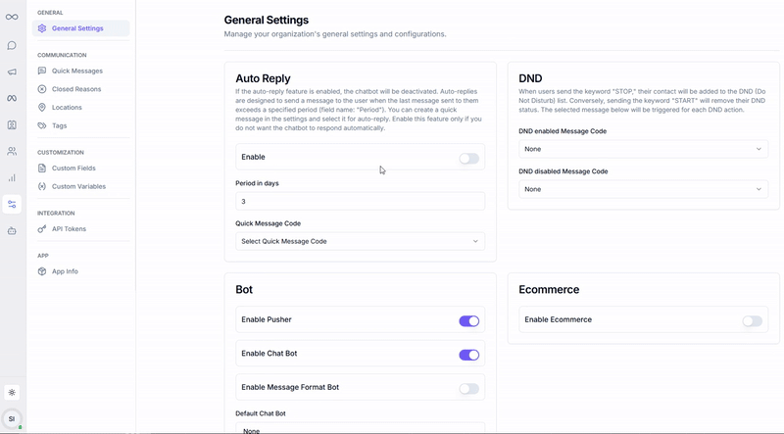The image size is (784, 434).
Task: Click the bot icon in left rail
Action: [x=12, y=231]
